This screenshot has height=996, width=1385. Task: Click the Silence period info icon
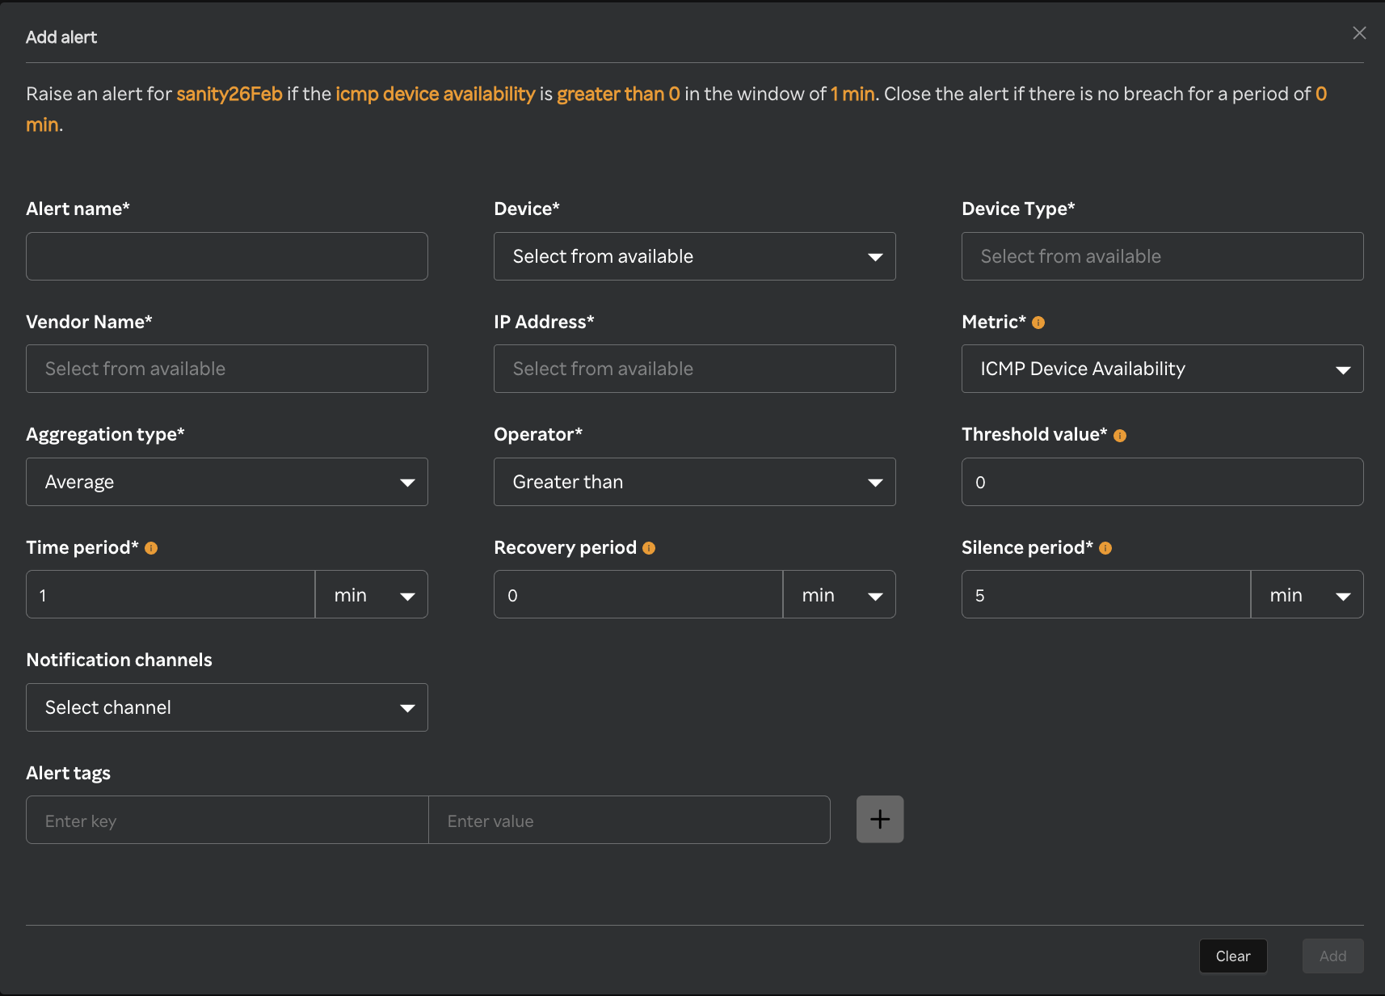1105,548
